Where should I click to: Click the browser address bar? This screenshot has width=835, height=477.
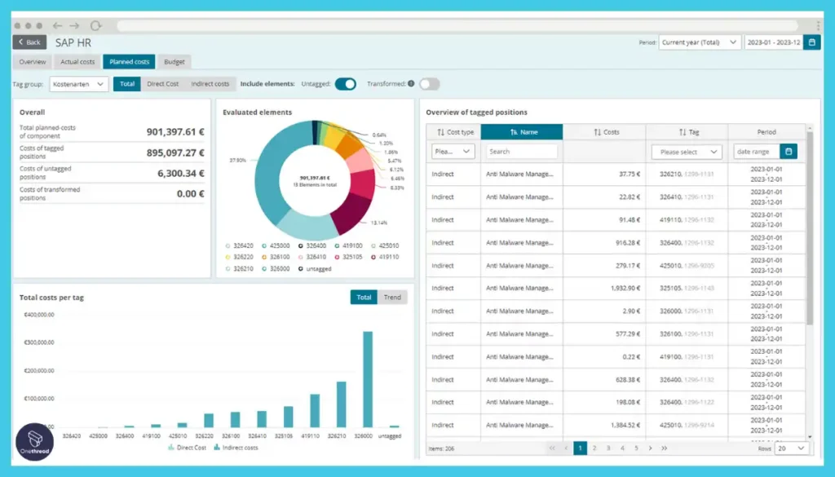[x=457, y=25]
